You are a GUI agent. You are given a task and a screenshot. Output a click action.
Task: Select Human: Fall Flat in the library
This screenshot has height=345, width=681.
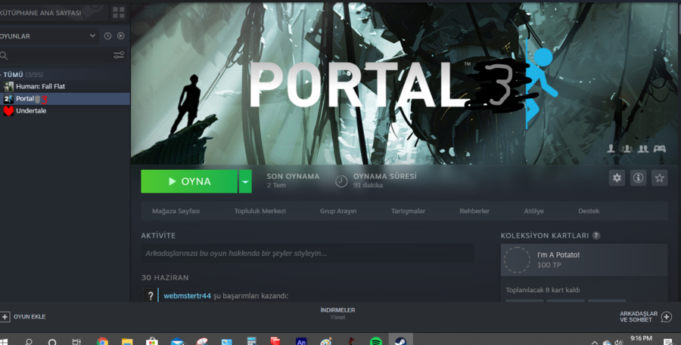coord(65,86)
